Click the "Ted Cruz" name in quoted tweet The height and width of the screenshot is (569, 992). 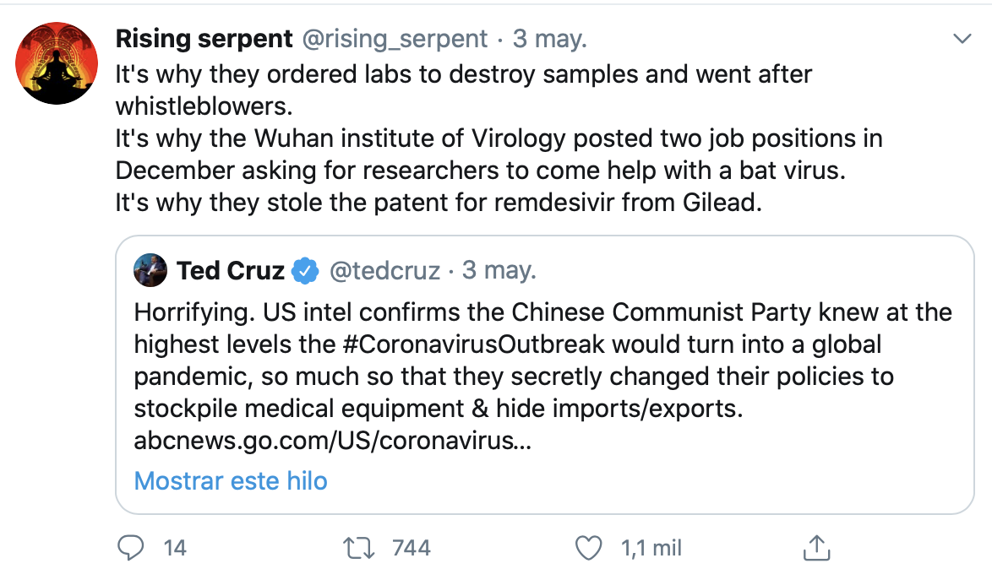coord(230,270)
